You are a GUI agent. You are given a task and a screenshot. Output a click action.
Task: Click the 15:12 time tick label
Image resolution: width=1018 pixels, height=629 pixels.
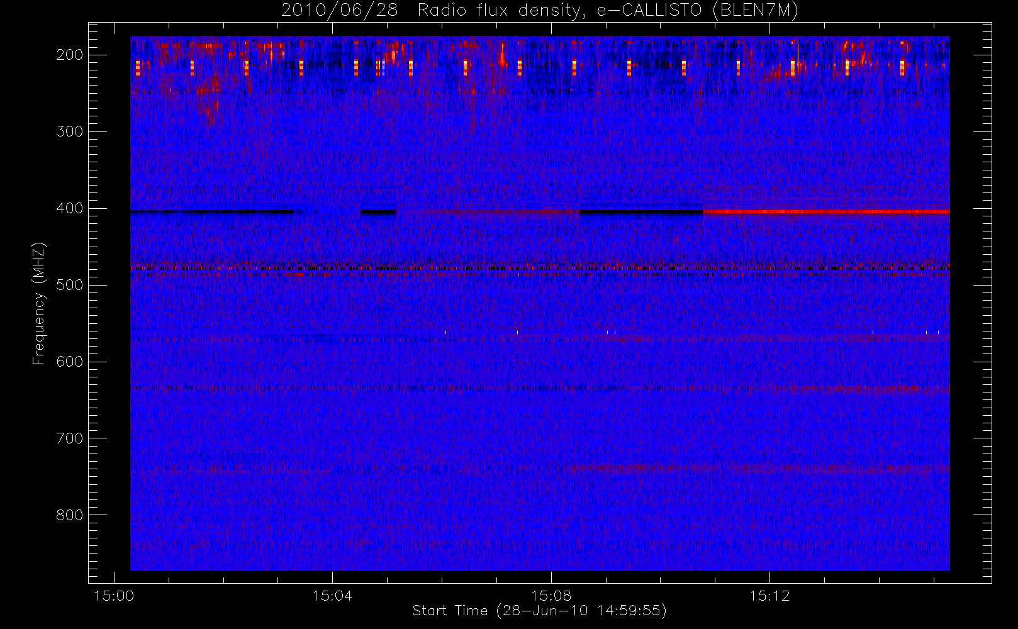pyautogui.click(x=769, y=595)
